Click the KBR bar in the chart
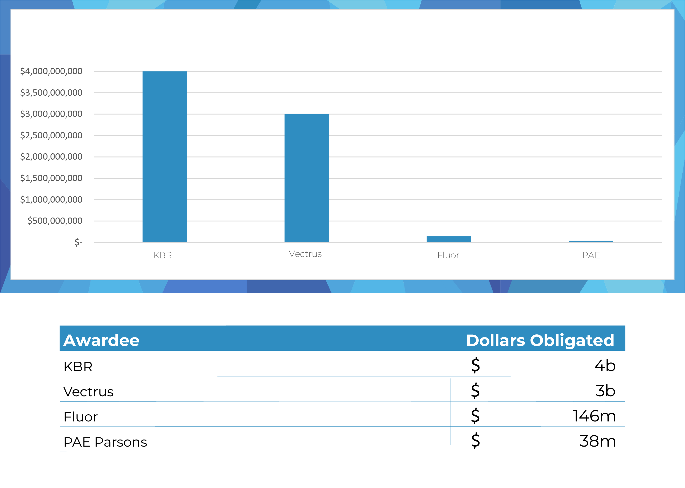The width and height of the screenshot is (685, 488). 165,156
